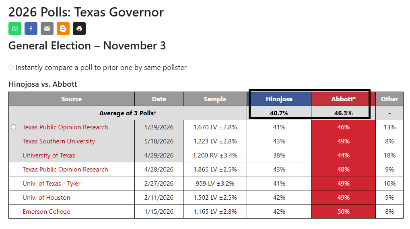Screen dimensions: 410x229
Task: Click the Sample column header
Action: tap(215, 99)
